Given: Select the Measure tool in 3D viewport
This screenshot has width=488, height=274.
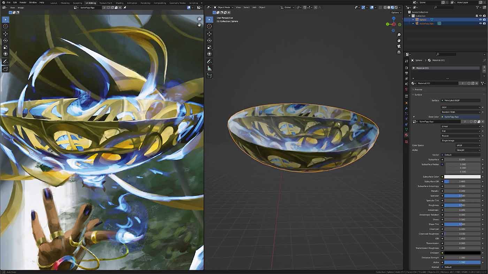Looking at the screenshot, I should click(x=209, y=68).
